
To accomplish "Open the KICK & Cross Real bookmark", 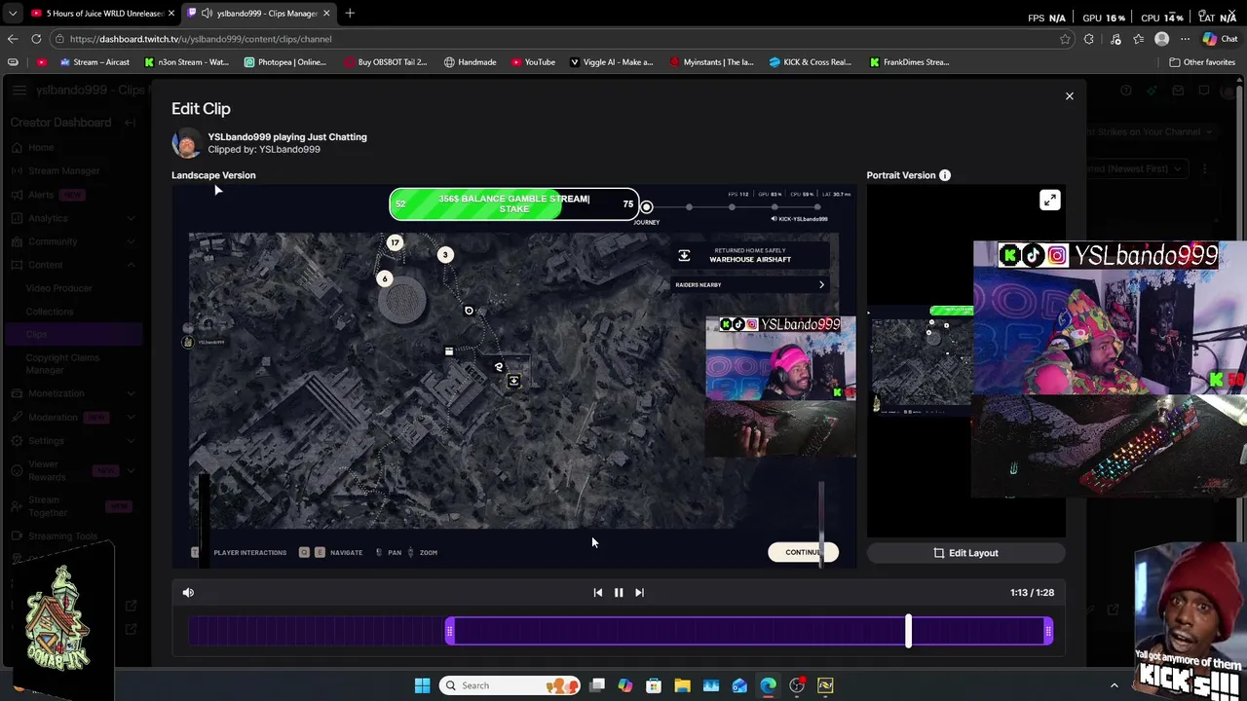I will (x=810, y=62).
